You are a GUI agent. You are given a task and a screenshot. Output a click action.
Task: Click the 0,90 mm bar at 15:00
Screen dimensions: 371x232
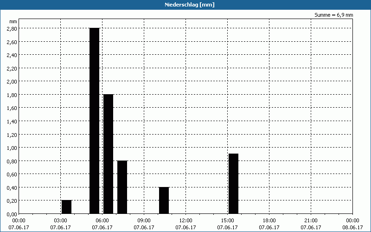click(x=234, y=184)
